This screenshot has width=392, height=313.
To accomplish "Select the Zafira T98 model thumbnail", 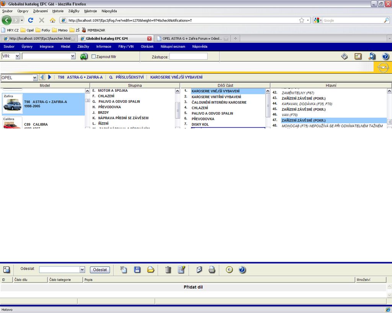I will (12, 104).
